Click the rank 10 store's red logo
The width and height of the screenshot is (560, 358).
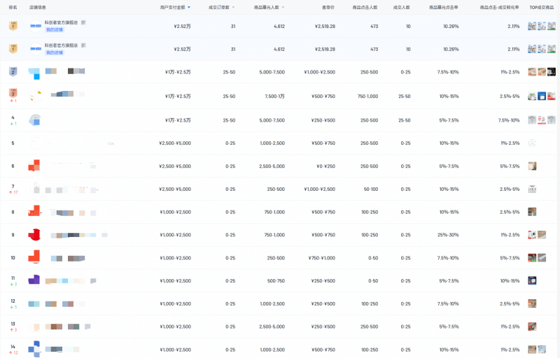pos(34,257)
